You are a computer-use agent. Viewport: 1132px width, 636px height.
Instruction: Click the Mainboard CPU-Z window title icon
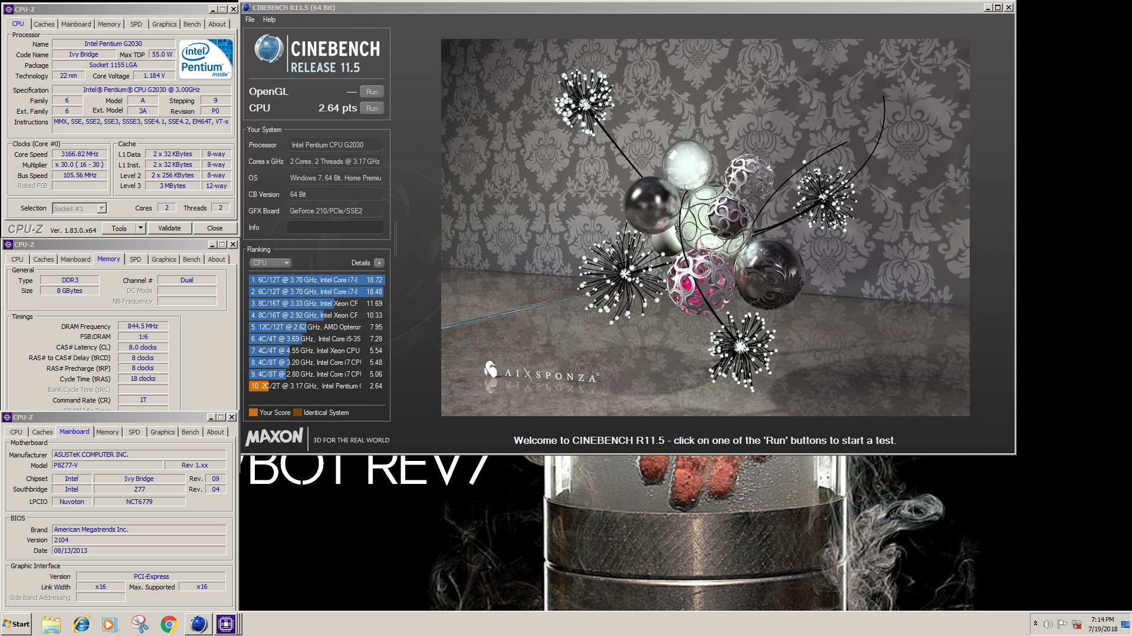click(x=7, y=417)
